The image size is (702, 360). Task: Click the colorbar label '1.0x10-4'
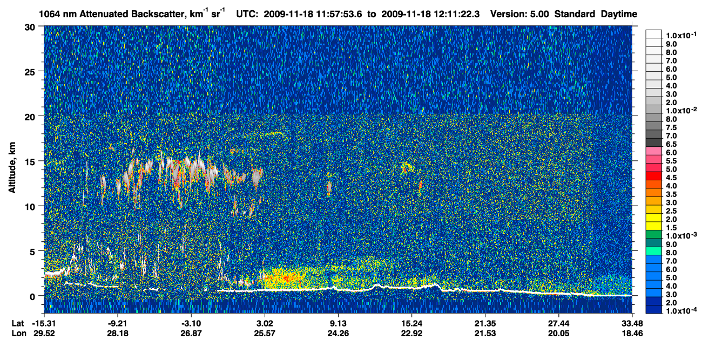pyautogui.click(x=681, y=311)
